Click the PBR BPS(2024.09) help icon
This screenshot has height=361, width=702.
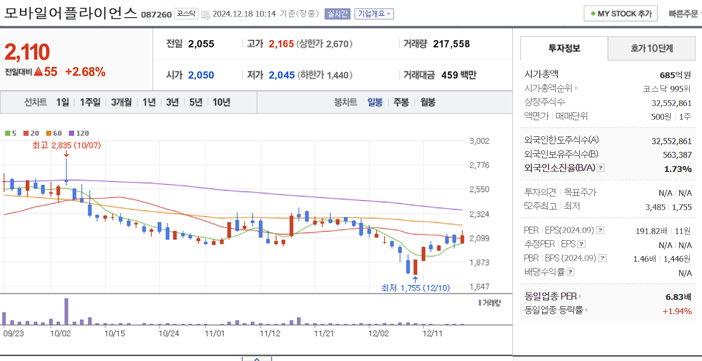(602, 258)
